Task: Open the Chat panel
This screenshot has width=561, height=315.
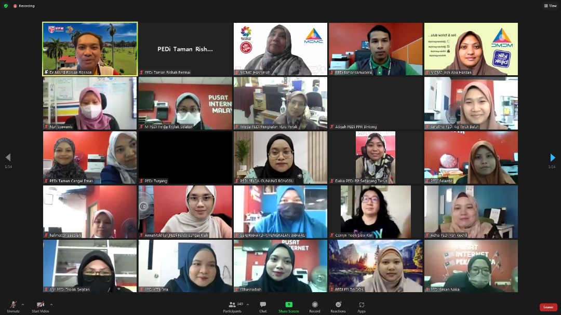Action: click(x=263, y=306)
